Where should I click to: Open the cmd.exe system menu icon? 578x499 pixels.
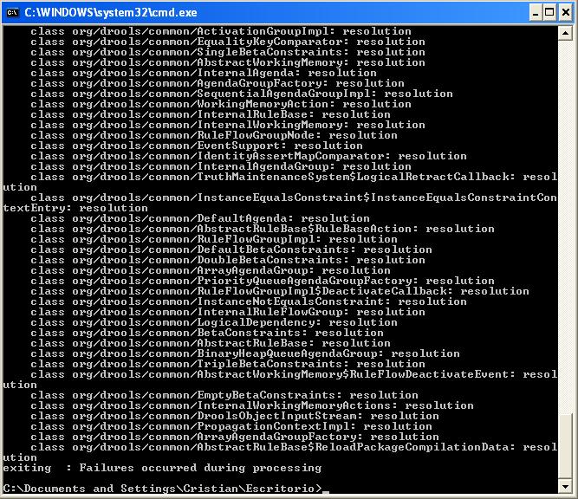tap(12, 12)
